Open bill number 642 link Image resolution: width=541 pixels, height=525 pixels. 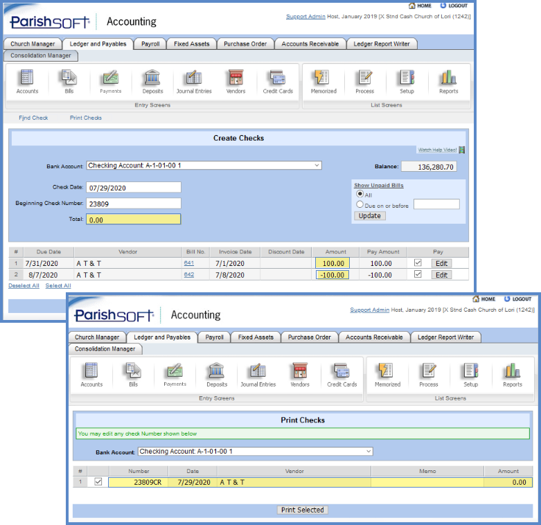pyautogui.click(x=188, y=274)
